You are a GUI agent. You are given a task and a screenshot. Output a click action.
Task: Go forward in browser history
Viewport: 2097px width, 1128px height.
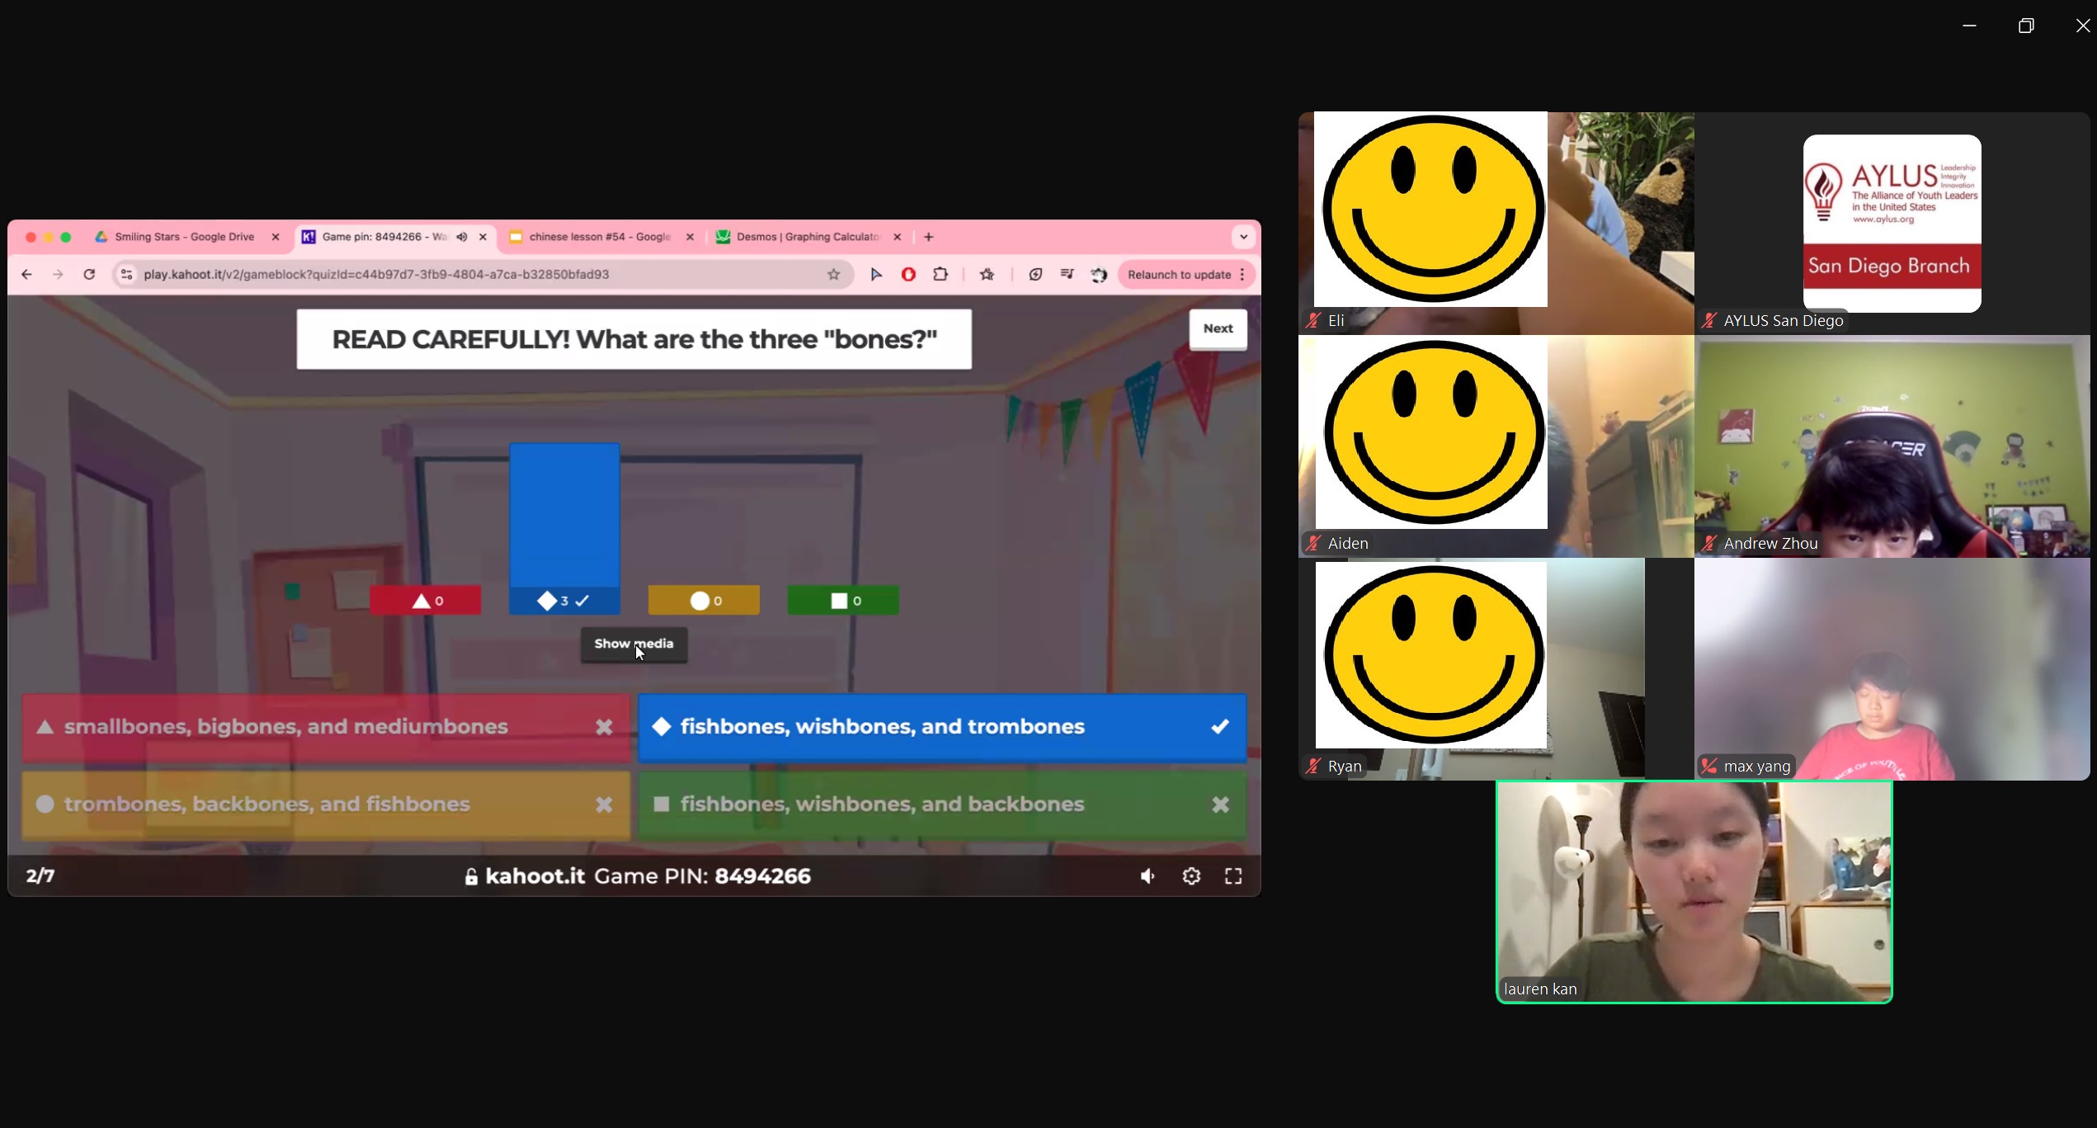(x=58, y=275)
